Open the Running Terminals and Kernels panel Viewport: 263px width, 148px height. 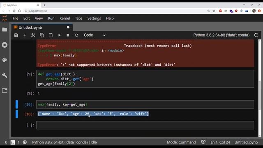tap(5, 45)
